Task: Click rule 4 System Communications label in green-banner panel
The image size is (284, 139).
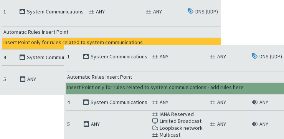Action: [119, 103]
